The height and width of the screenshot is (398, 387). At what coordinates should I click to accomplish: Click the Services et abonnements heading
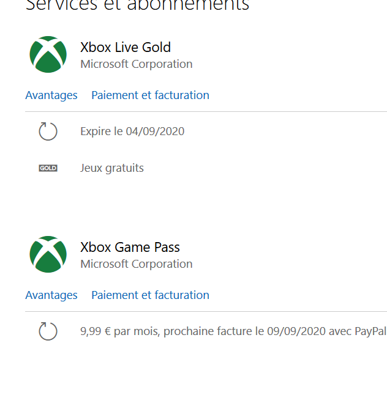[x=137, y=5]
